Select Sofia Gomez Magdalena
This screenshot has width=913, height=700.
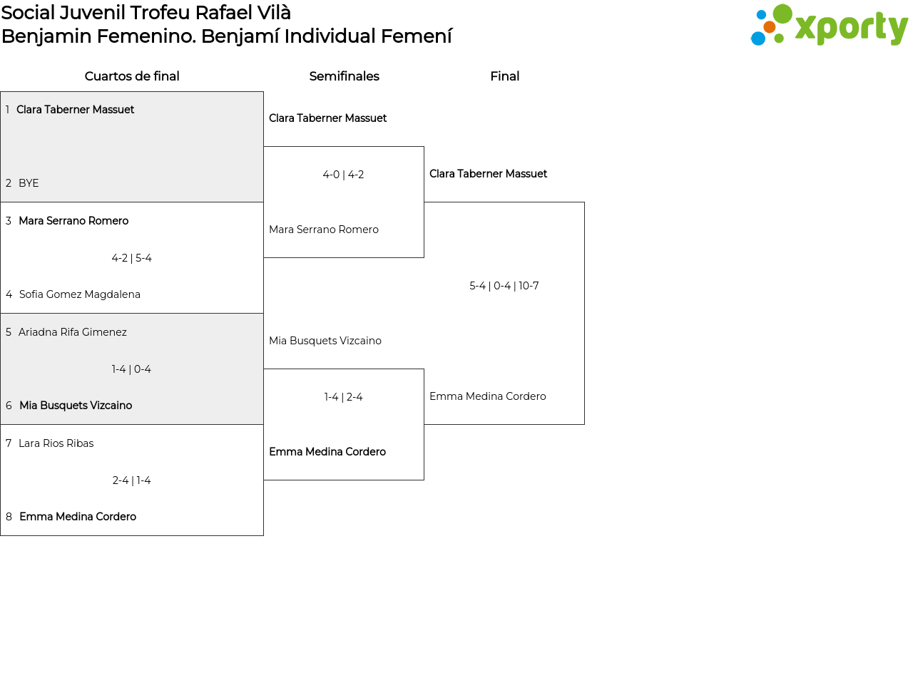79,294
